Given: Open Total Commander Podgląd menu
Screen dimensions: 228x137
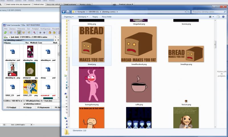Looking at the screenshot, I should point(35,29).
